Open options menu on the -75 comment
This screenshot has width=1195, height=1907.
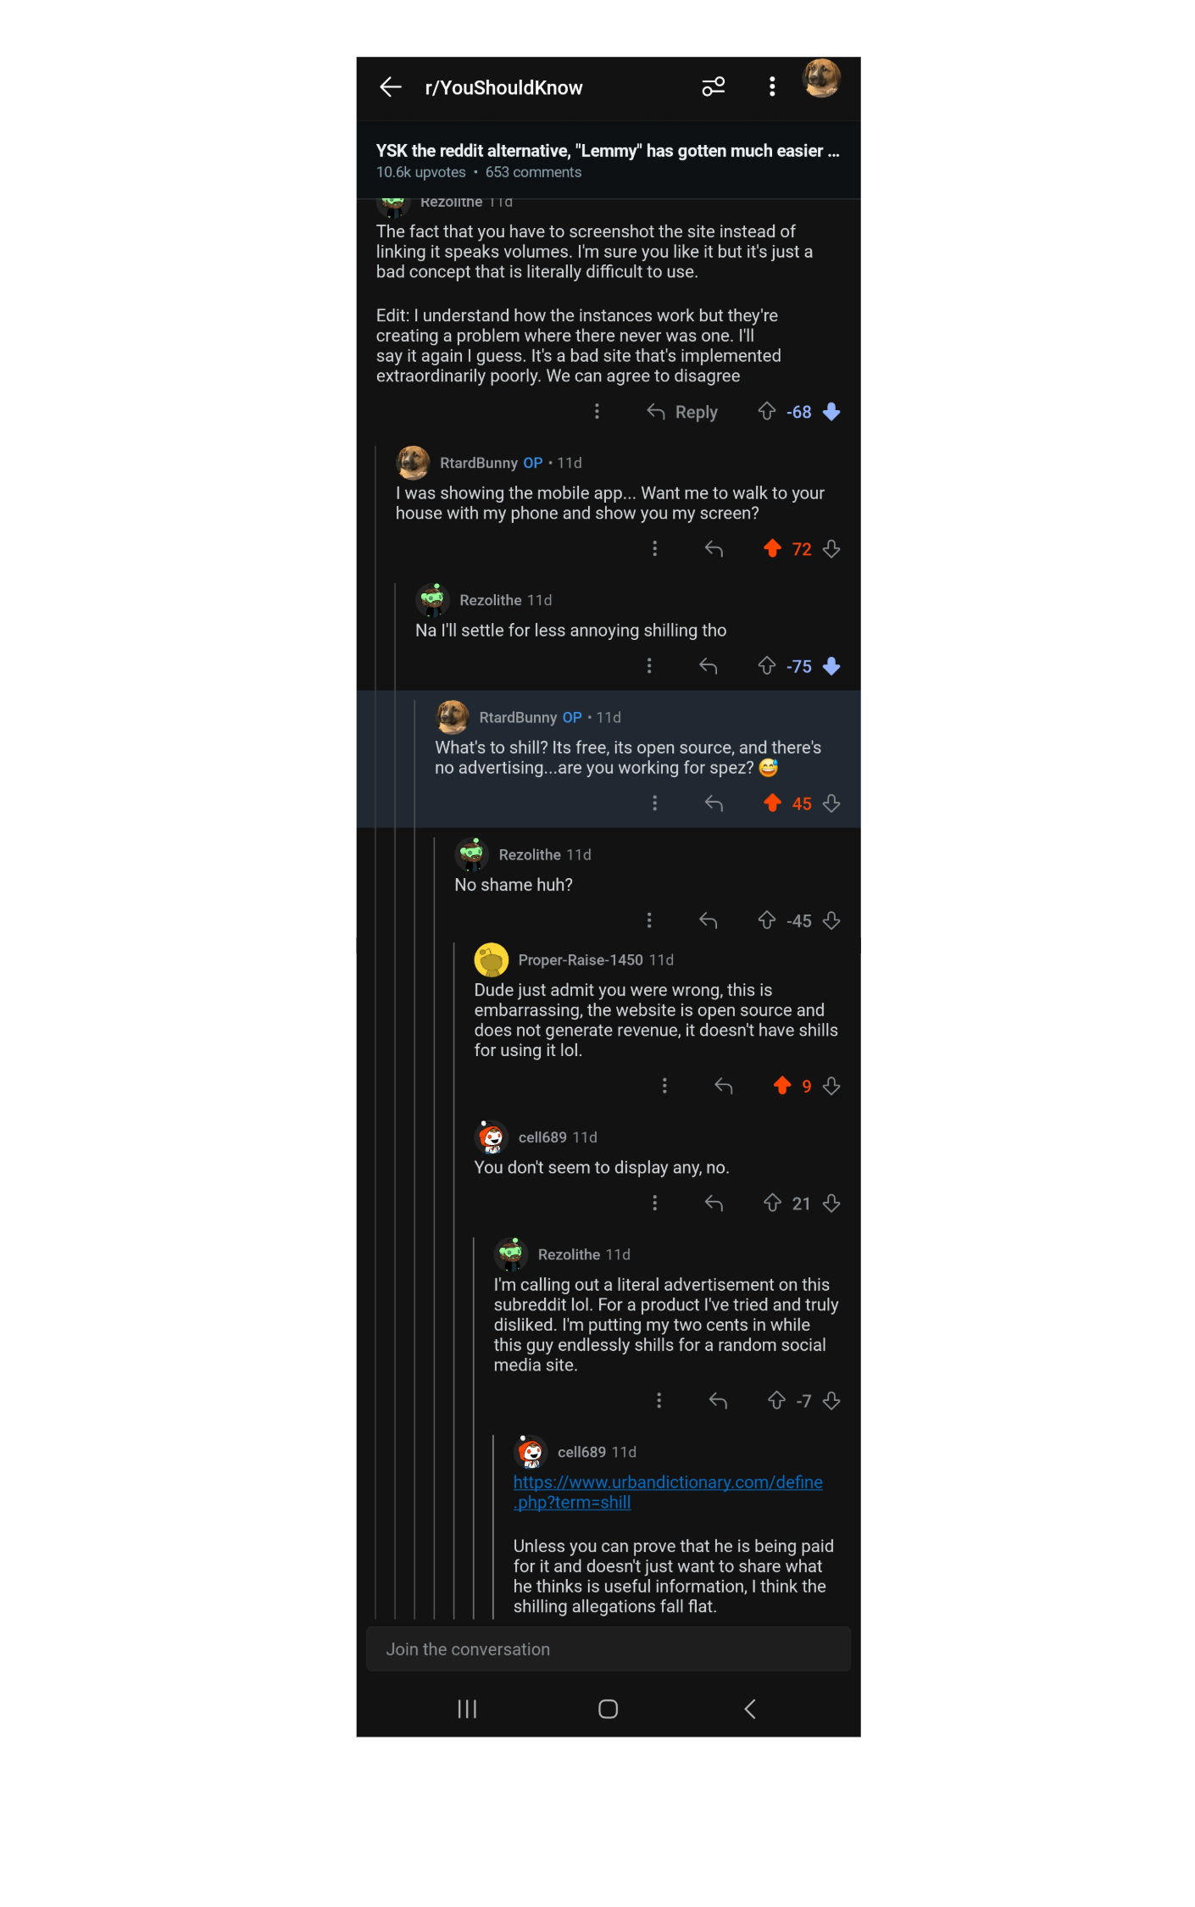pyautogui.click(x=649, y=666)
